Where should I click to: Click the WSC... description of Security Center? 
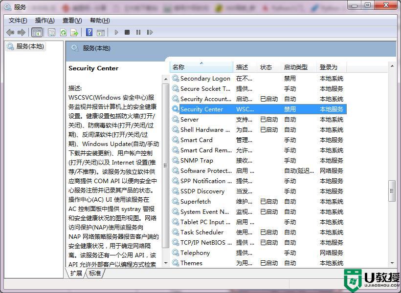click(x=245, y=109)
